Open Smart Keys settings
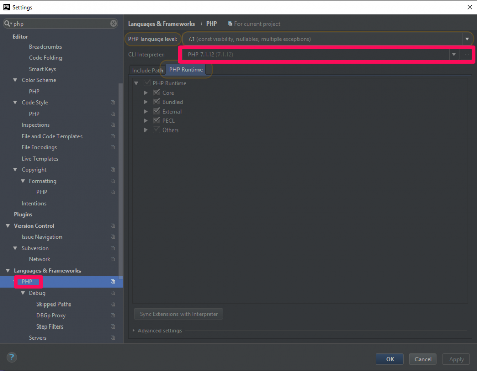The image size is (477, 371). coord(43,69)
